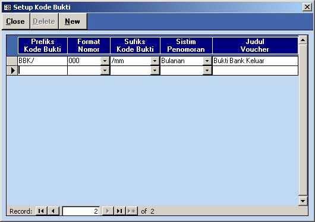This screenshot has width=315, height=222.
Task: Click the New button
Action: click(x=73, y=21)
